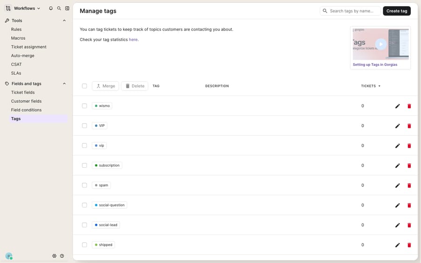This screenshot has width=421, height=263.
Task: Tick the select-all tags checkbox
Action: pos(84,86)
